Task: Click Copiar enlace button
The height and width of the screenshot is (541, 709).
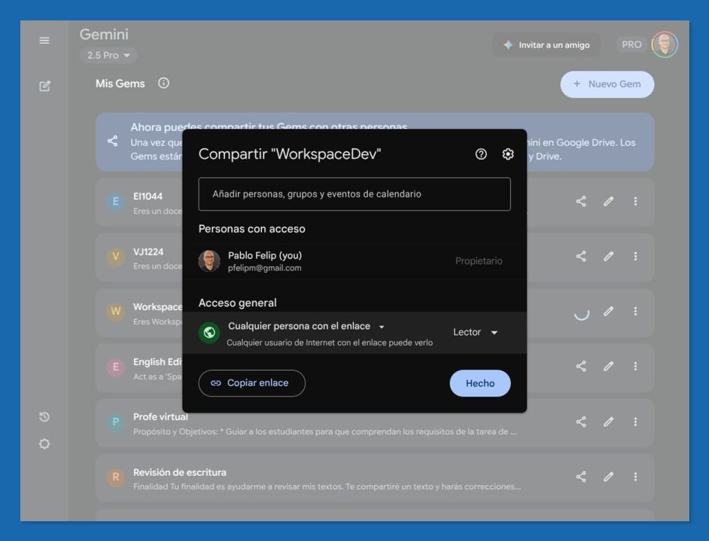Action: click(252, 383)
